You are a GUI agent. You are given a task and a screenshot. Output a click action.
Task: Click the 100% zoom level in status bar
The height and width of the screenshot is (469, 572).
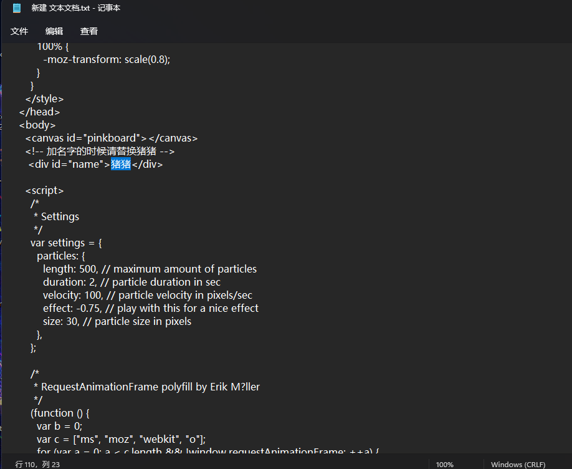coord(444,465)
